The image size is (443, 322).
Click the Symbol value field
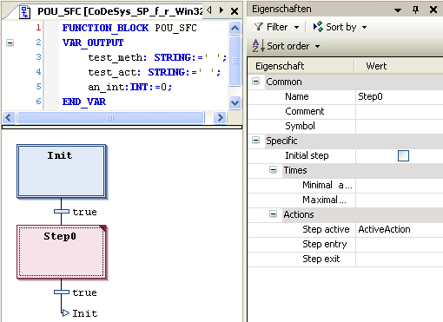point(400,126)
